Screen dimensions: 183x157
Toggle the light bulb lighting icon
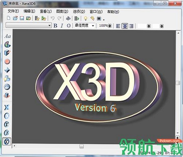pyautogui.click(x=86, y=18)
